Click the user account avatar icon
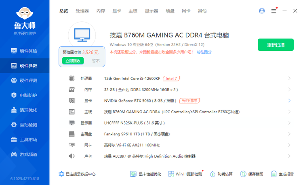303x185 pixels. click(262, 11)
